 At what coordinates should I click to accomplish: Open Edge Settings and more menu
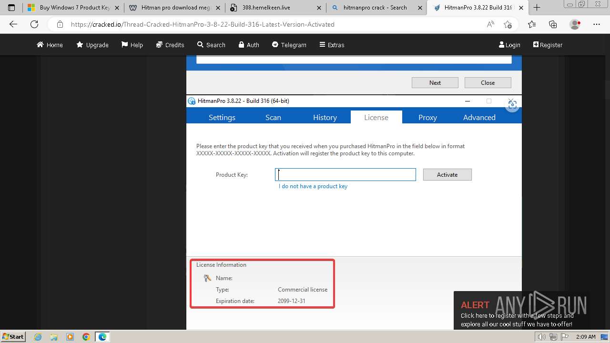(597, 24)
